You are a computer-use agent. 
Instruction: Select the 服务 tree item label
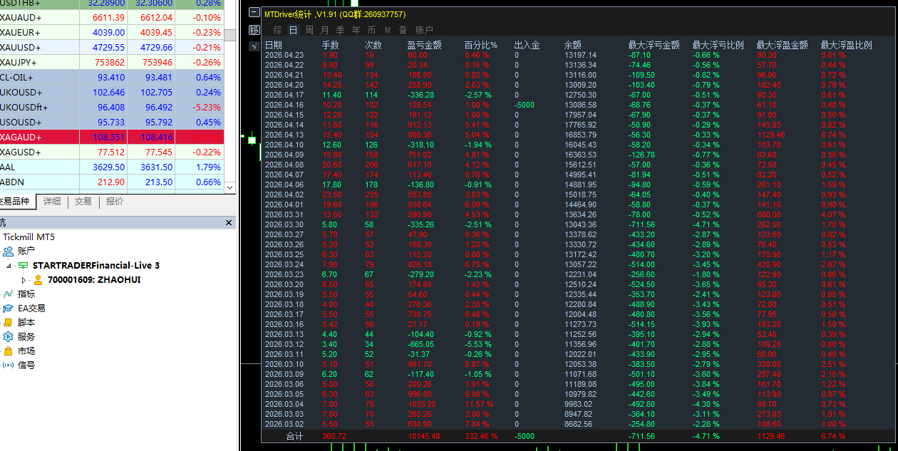coord(26,336)
